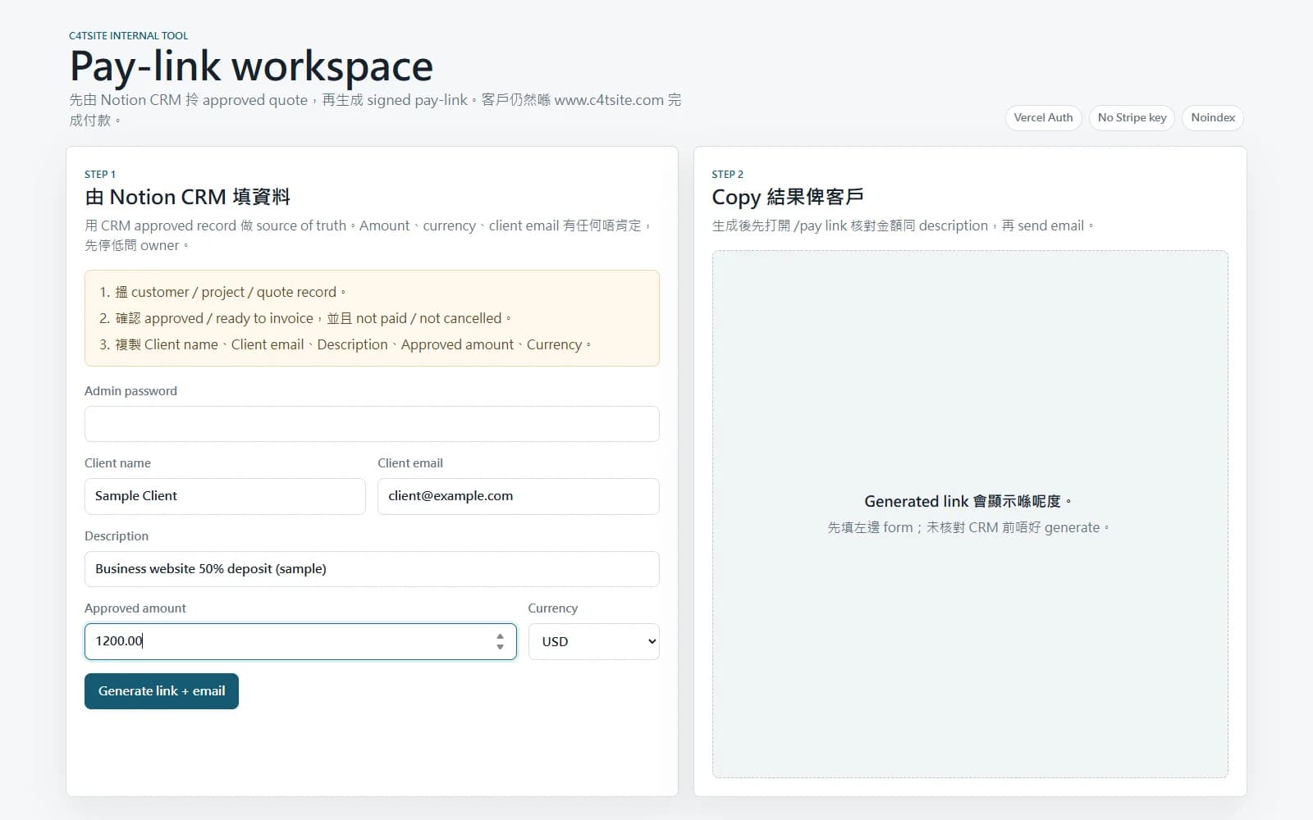This screenshot has height=820, width=1313.
Task: Click the 由 Notion CRM 填資料 heading
Action: (187, 197)
